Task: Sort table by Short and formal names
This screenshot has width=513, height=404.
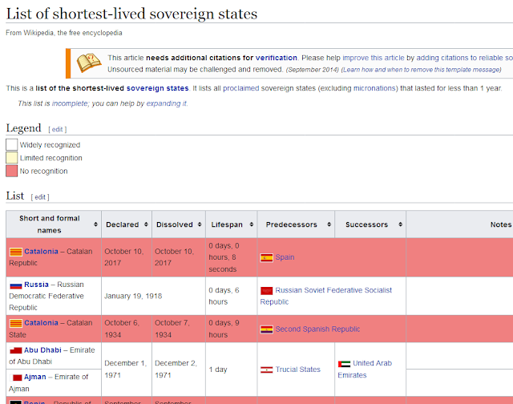Action: point(95,224)
